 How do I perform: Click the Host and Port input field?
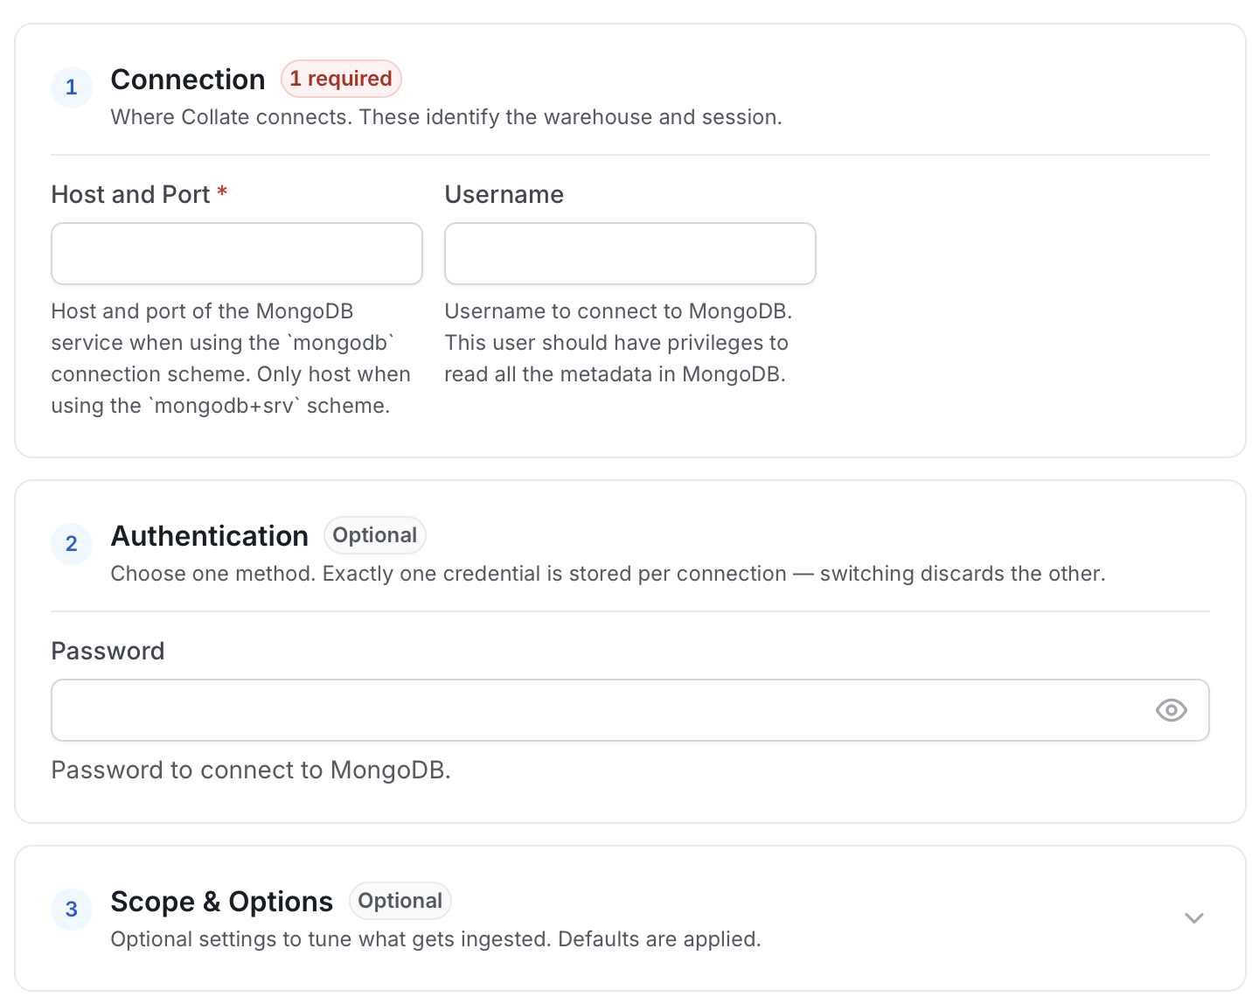[237, 254]
